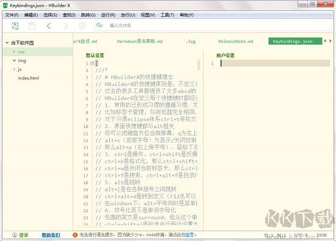
Task: Click line 22 '6. 符号化而不是单词字母化'
Action: point(136,210)
